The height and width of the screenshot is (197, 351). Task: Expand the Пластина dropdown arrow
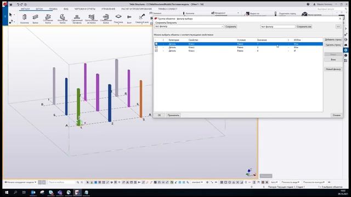pos(118,24)
